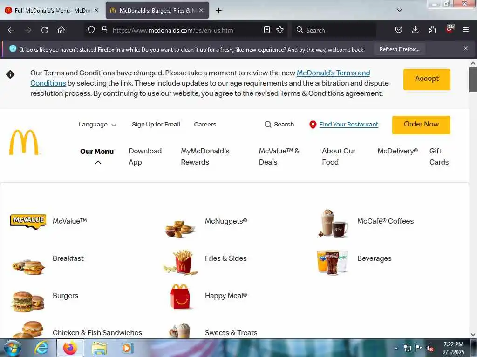Open the Extensions puzzle icon
The image size is (477, 357).
(x=432, y=30)
